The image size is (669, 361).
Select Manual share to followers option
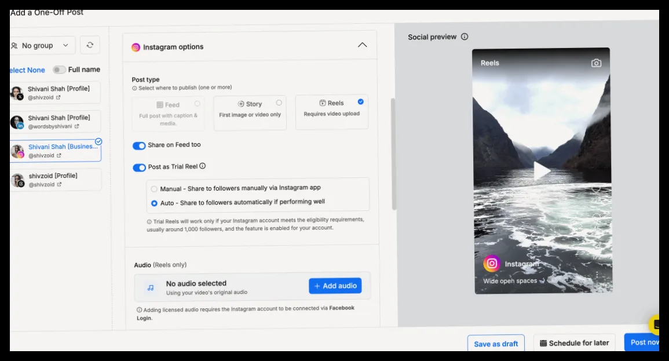point(154,188)
